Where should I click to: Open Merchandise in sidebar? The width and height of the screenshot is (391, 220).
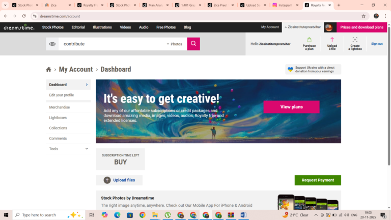(x=60, y=107)
